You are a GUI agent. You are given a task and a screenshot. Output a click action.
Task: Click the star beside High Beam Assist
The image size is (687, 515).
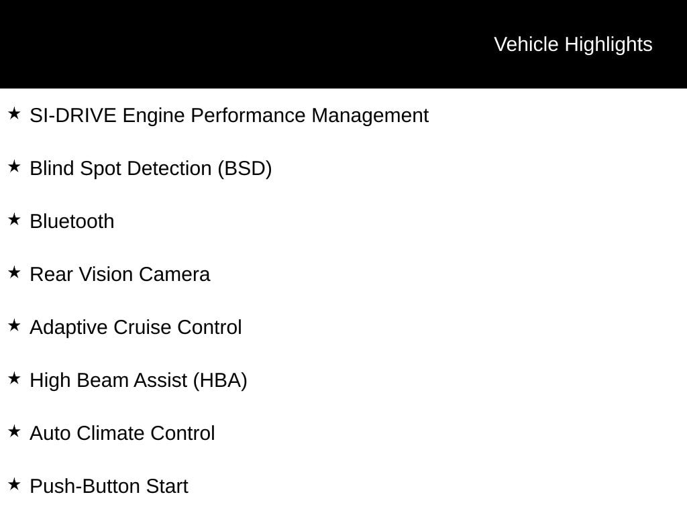14,379
